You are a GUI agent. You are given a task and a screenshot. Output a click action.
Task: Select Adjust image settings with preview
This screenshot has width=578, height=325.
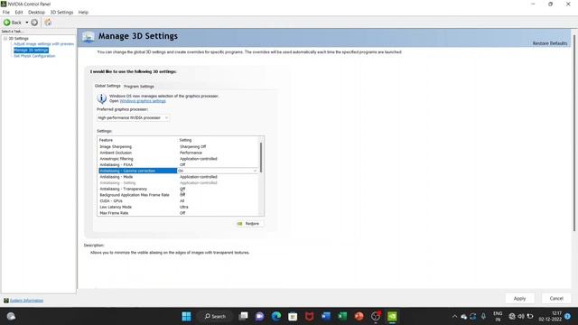pyautogui.click(x=44, y=44)
